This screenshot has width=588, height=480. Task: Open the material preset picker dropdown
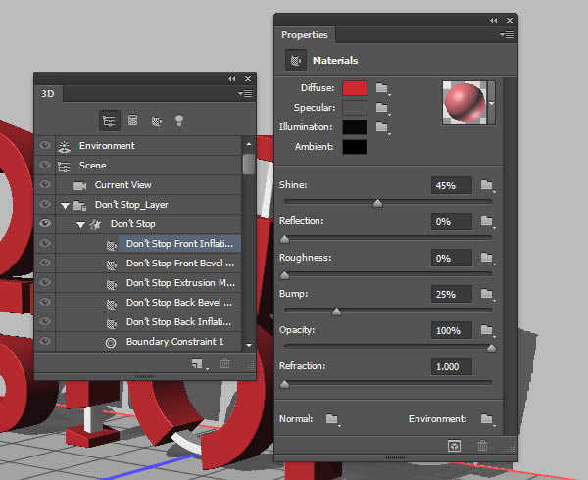tap(491, 103)
